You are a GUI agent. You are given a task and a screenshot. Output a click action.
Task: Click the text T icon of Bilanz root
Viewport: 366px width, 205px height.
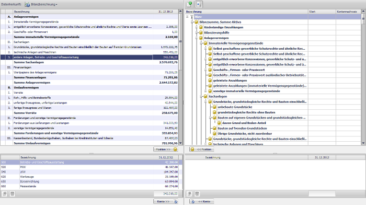(192, 17)
